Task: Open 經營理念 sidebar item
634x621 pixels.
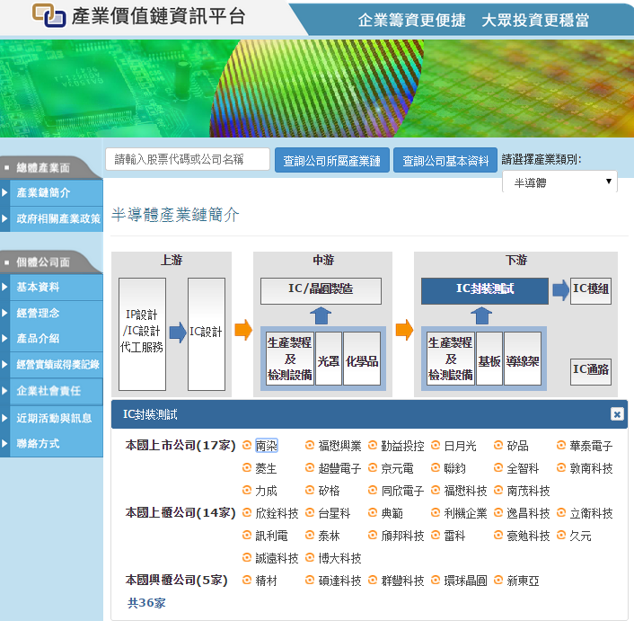Action: [52, 313]
